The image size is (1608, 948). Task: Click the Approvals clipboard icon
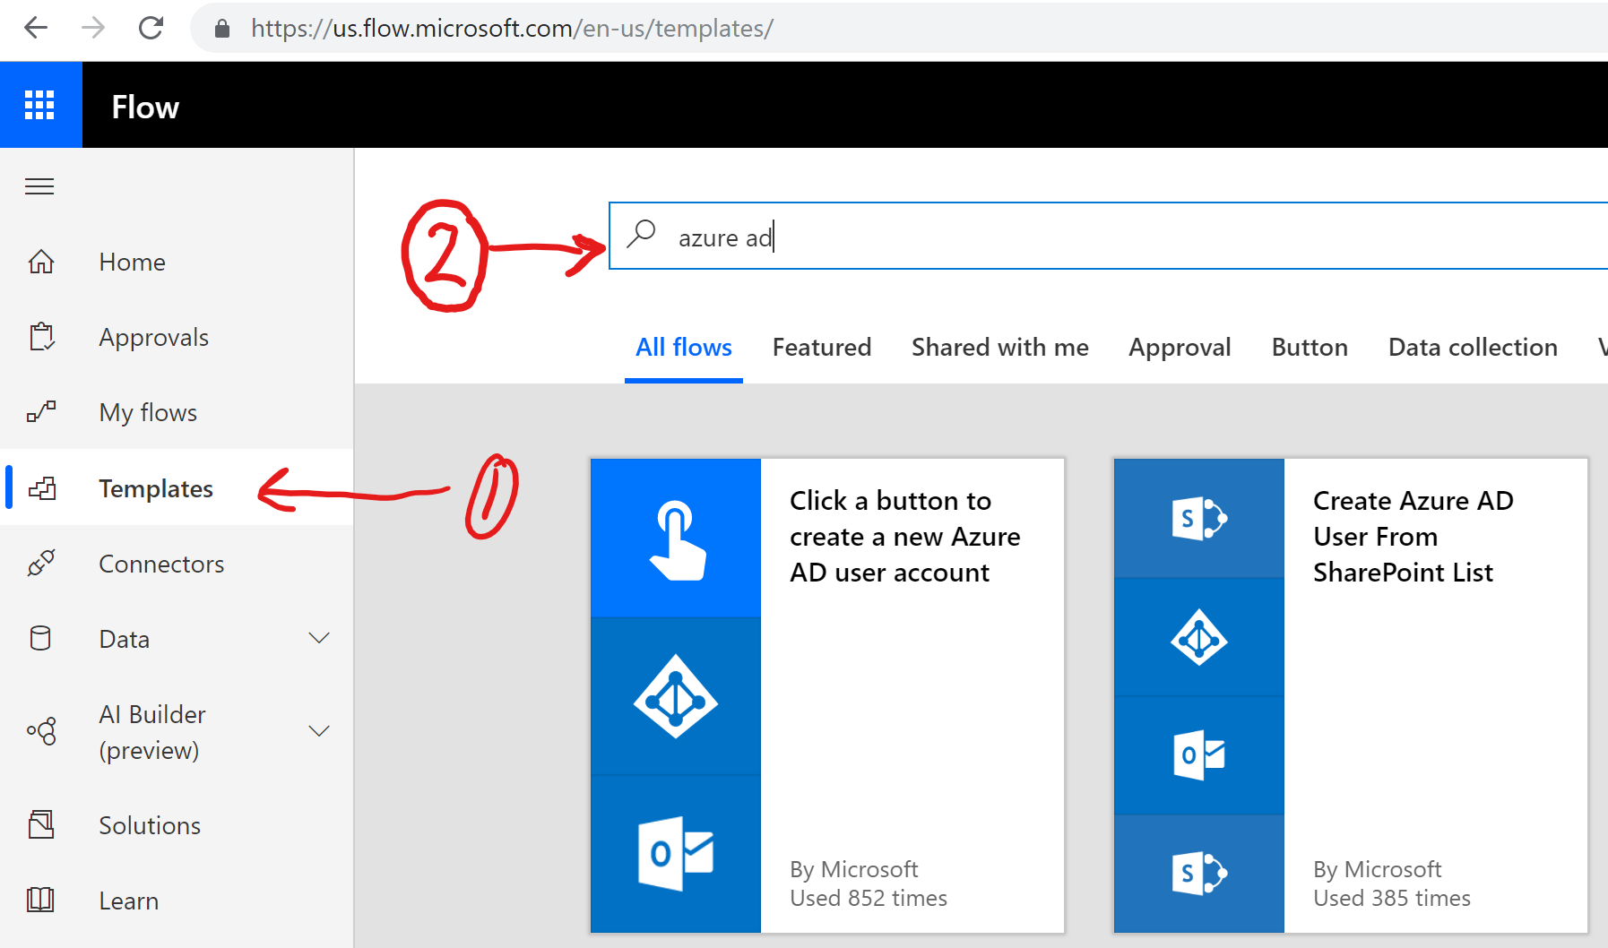tap(41, 337)
